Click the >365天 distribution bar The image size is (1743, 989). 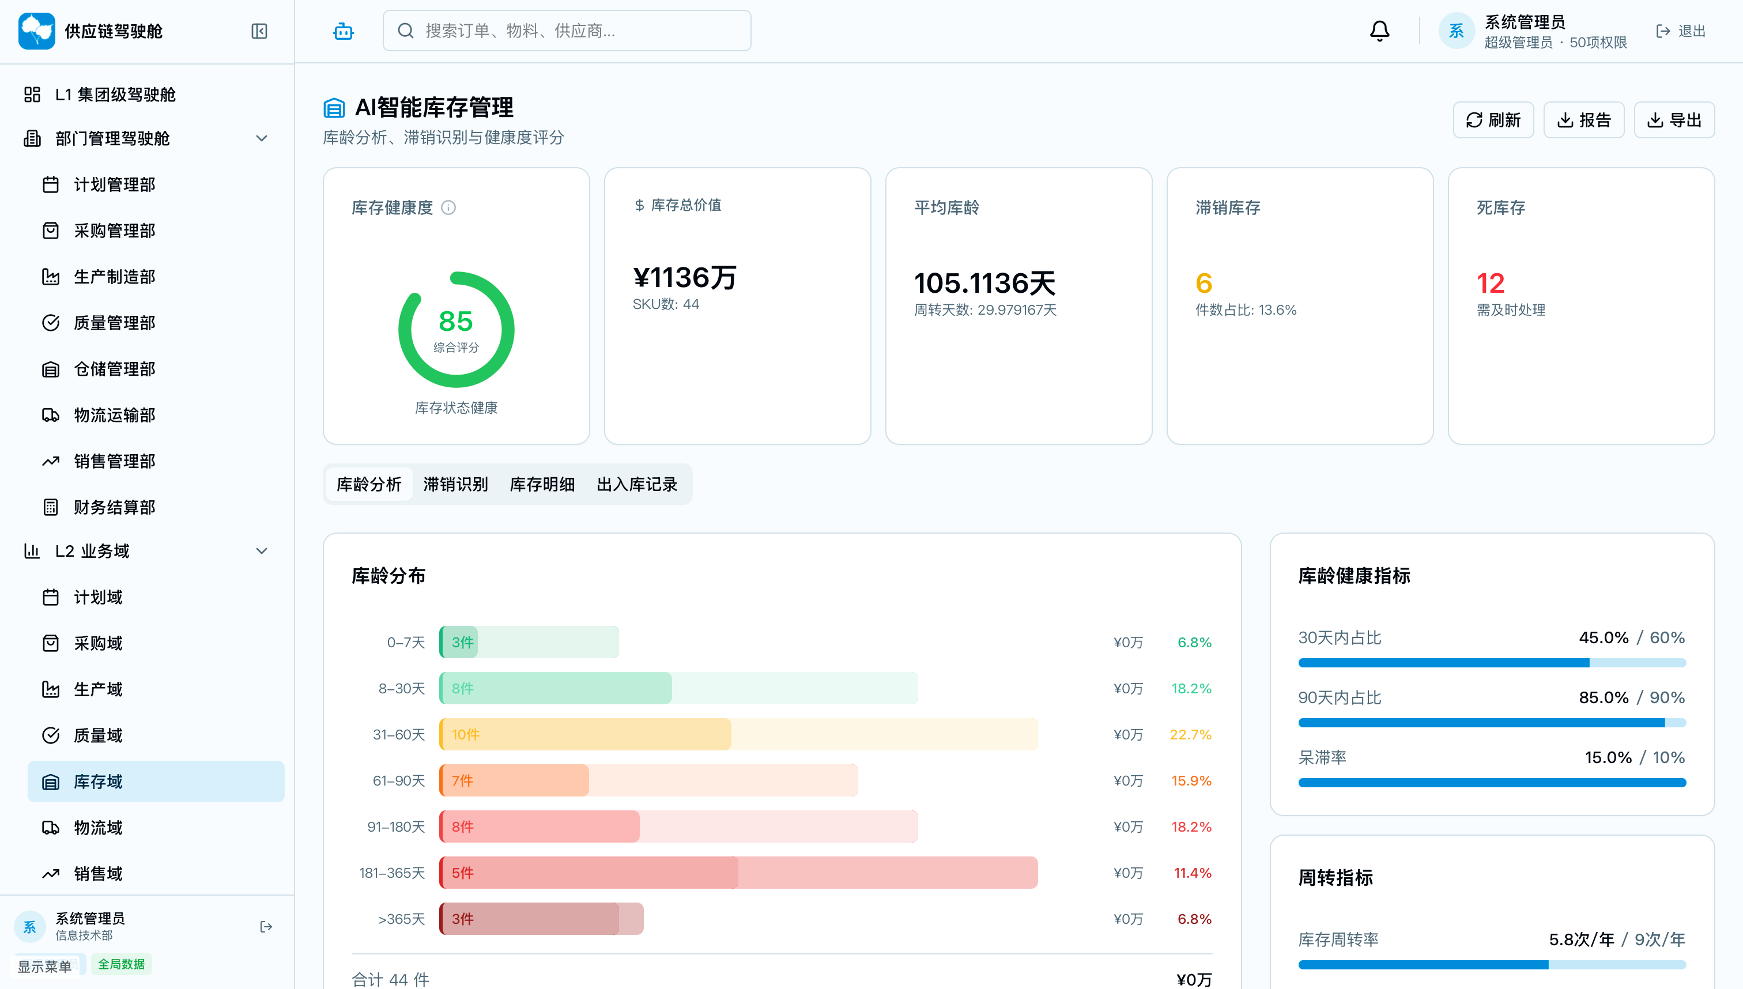point(541,920)
